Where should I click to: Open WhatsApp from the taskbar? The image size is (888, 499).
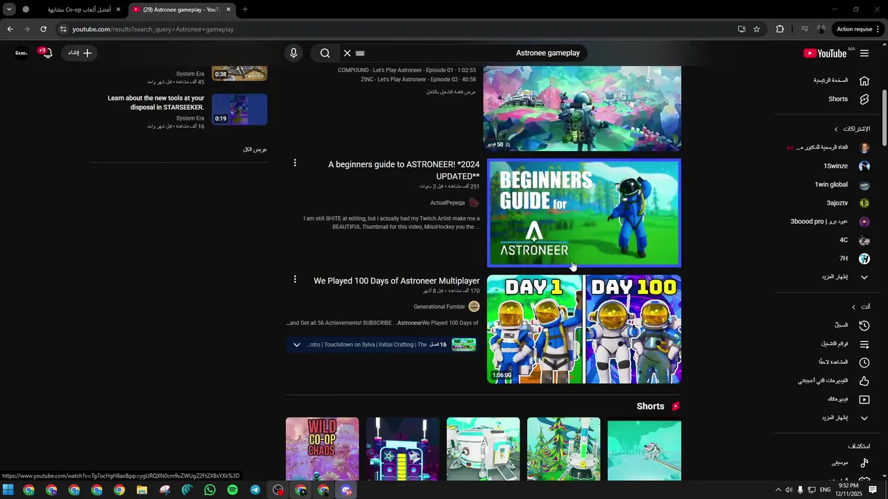210,490
